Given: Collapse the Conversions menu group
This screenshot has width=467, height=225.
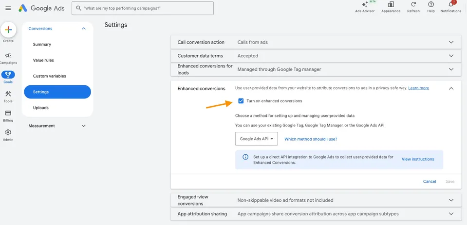Looking at the screenshot, I should click(84, 29).
